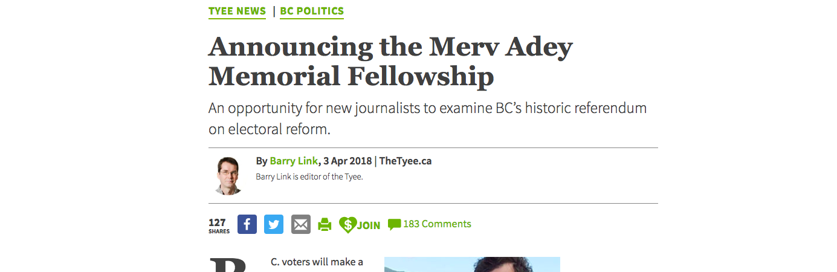Image resolution: width=837 pixels, height=272 pixels.
Task: Click the green printer icon
Action: (325, 225)
